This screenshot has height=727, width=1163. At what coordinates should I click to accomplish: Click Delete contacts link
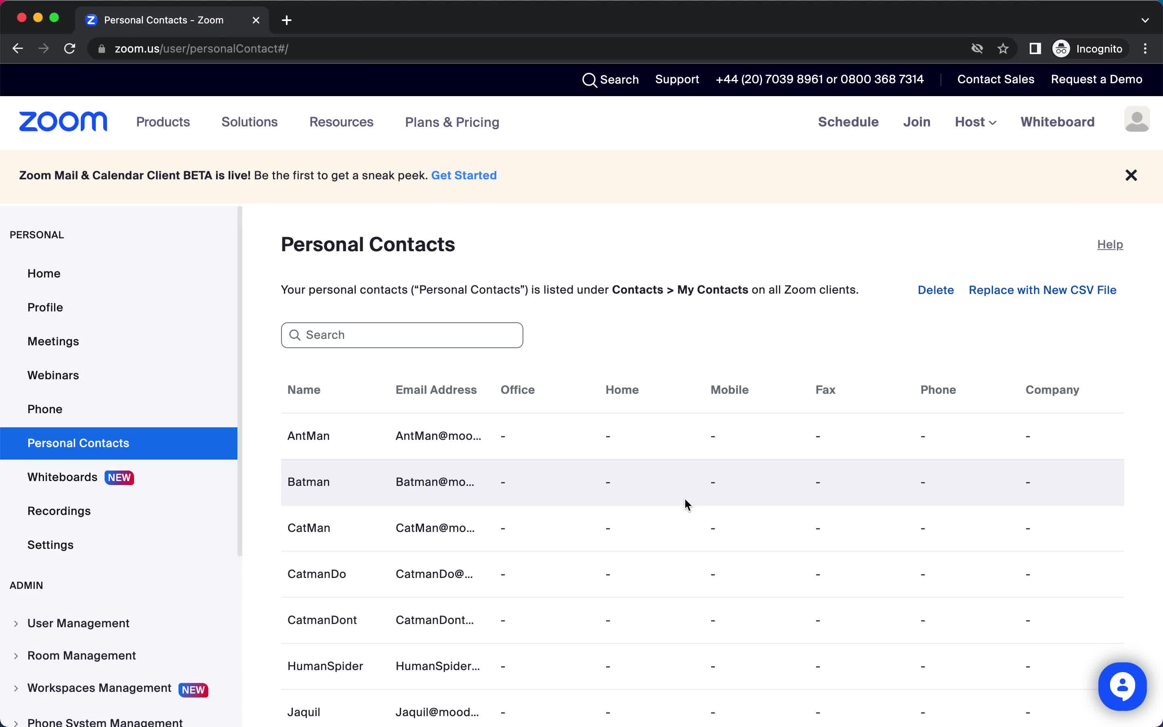(x=935, y=290)
